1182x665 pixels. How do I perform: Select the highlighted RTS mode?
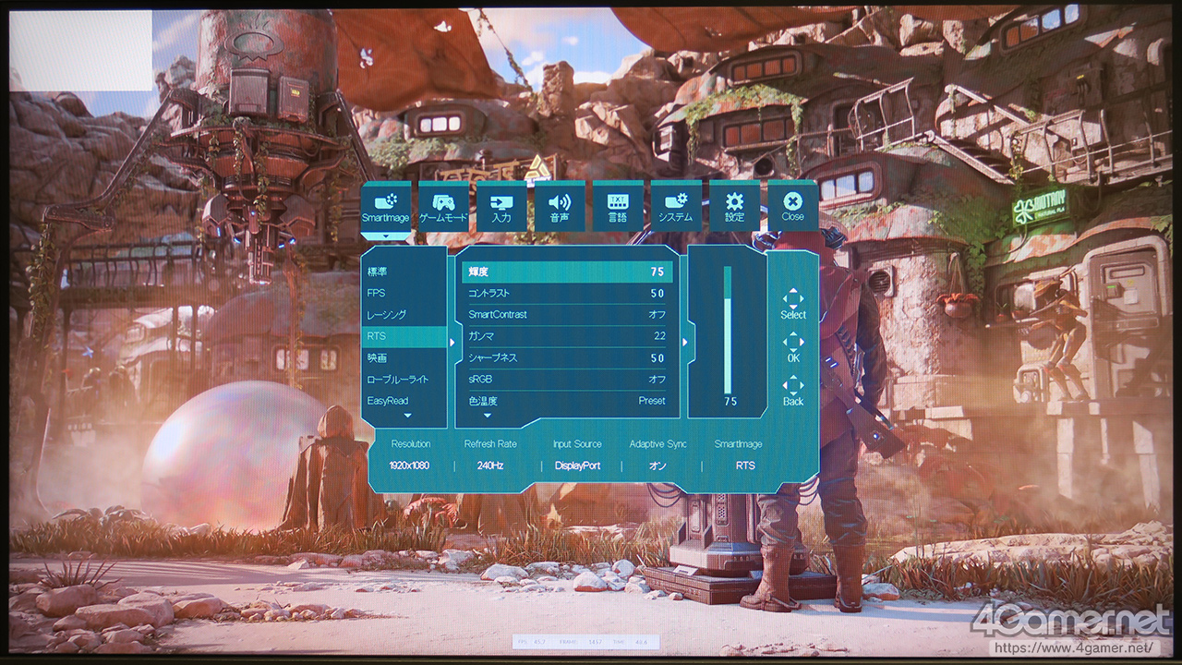point(404,336)
